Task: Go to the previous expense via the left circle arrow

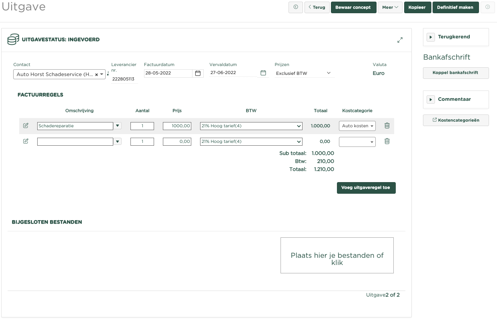Action: [296, 7]
